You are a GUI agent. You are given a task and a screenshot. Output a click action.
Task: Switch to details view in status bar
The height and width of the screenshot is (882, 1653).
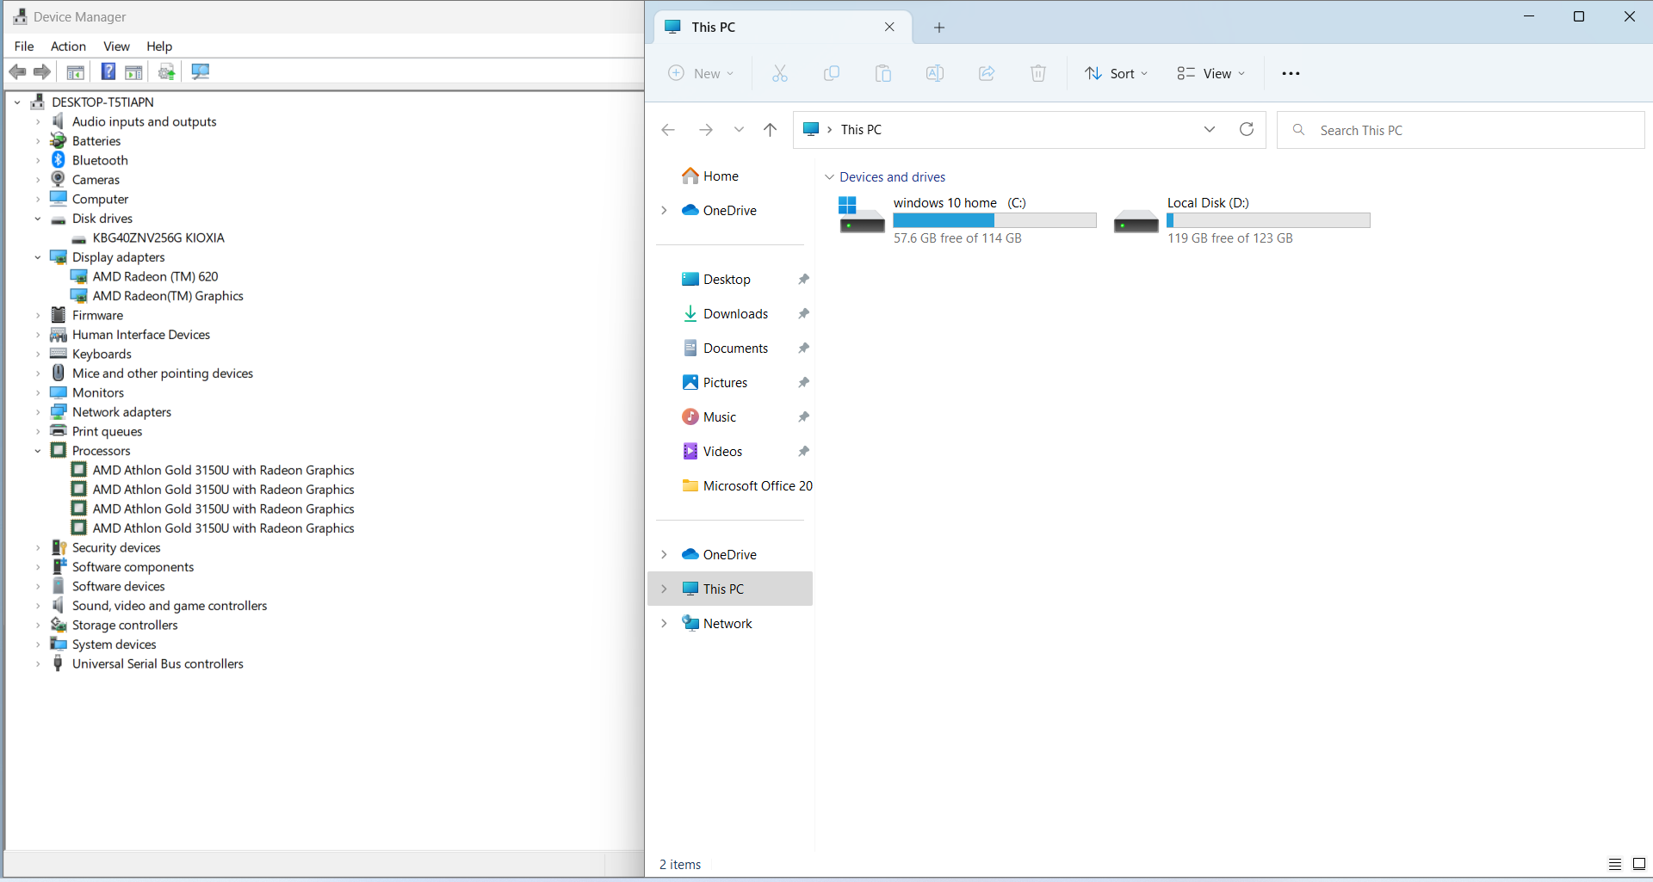pos(1615,864)
